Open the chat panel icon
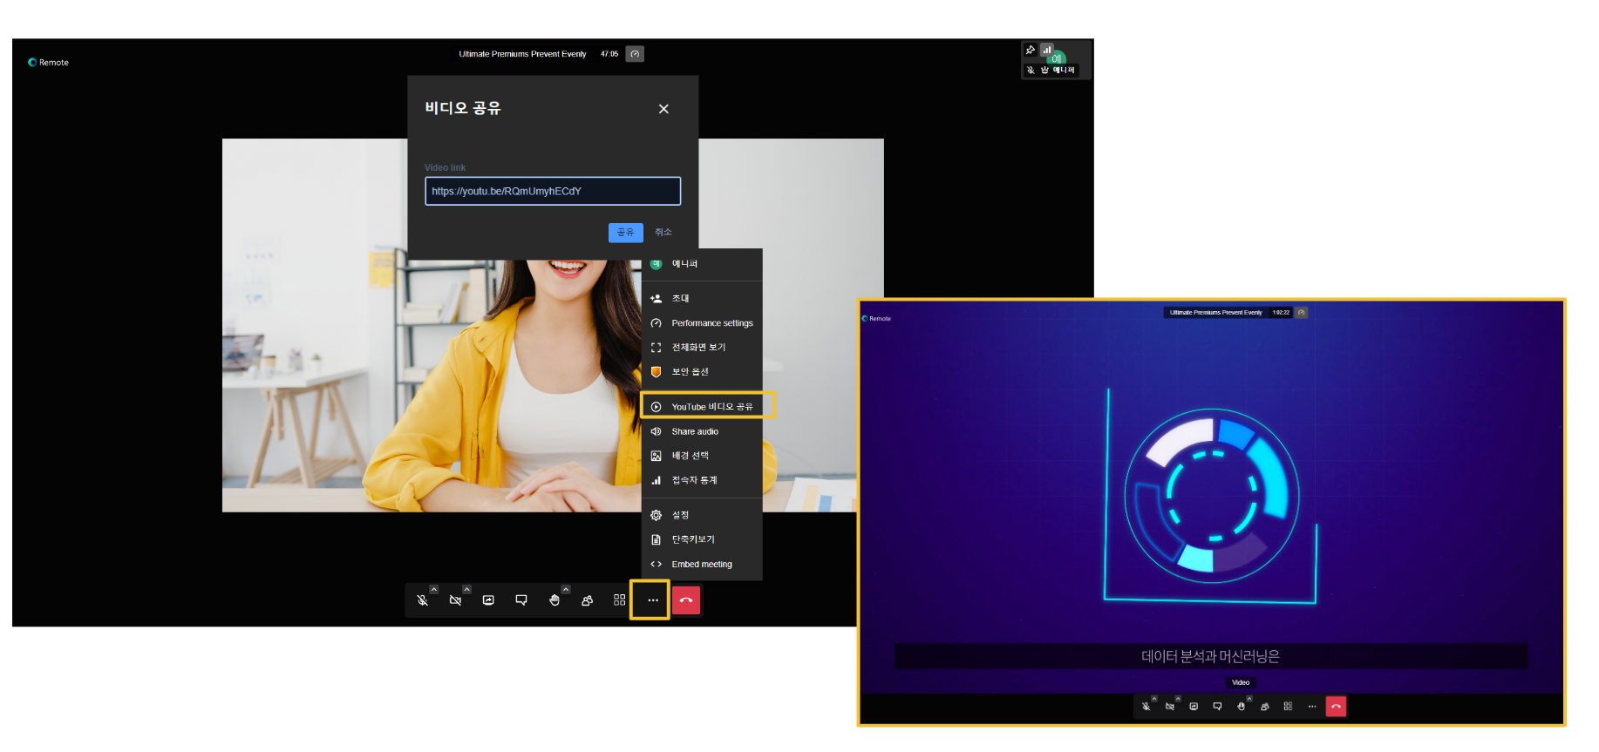The width and height of the screenshot is (1599, 752). (521, 600)
